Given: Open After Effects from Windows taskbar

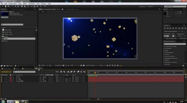Looking at the screenshot, I should (10, 102).
